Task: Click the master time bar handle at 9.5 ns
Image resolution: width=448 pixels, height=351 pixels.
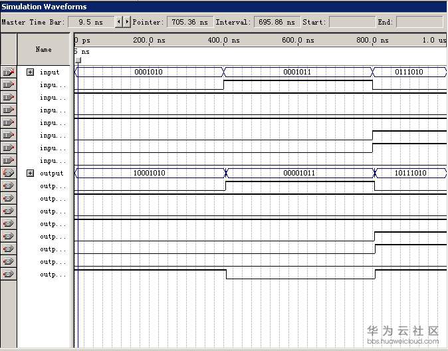Action: point(78,60)
